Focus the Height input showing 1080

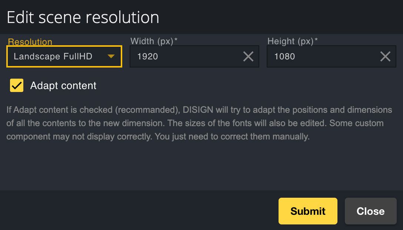(x=322, y=56)
